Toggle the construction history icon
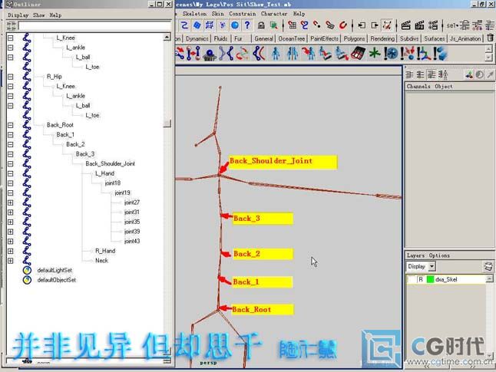Viewport: 496px width, 372px height. coord(387,25)
